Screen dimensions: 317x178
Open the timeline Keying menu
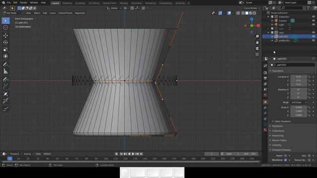[29, 154]
